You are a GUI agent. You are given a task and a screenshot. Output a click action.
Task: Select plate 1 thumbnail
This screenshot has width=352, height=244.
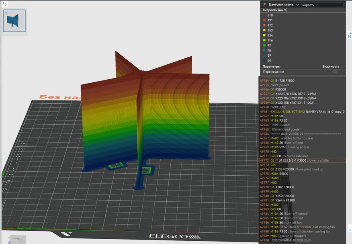click(x=14, y=21)
